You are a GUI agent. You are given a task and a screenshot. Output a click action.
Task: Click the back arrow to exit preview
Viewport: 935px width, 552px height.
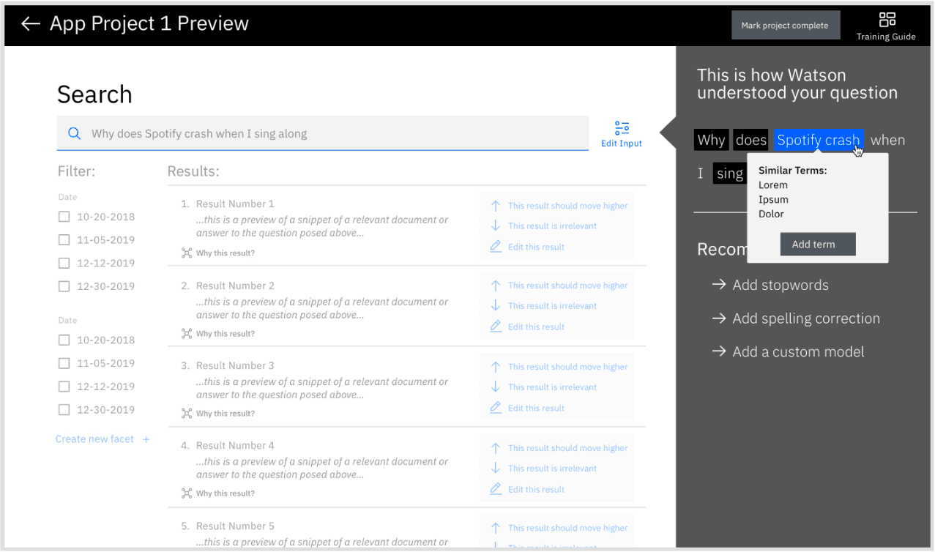pyautogui.click(x=29, y=23)
